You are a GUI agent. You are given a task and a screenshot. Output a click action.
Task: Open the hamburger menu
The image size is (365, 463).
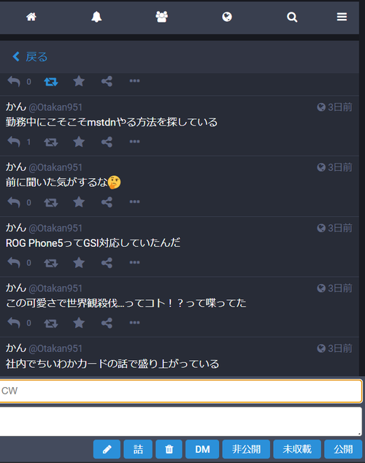click(x=342, y=17)
